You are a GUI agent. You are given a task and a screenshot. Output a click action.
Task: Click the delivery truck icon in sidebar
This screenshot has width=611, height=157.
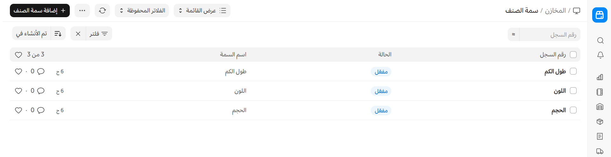600,151
